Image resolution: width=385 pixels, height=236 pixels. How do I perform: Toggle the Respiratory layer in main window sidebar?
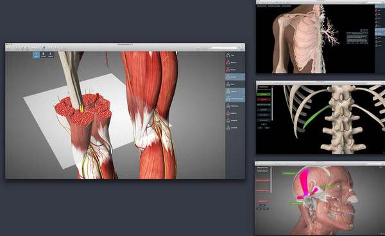pyautogui.click(x=235, y=106)
